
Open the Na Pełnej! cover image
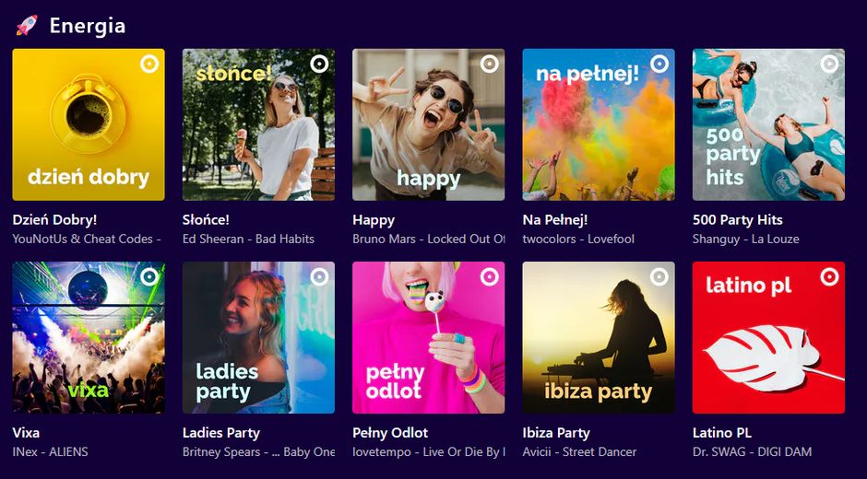[599, 124]
